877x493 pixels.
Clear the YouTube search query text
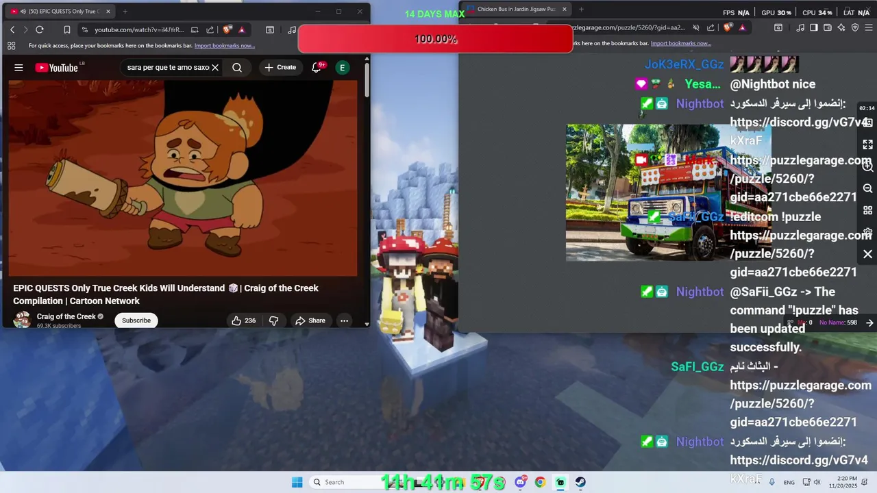tap(215, 68)
